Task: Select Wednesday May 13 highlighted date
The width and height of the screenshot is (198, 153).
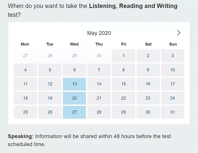Action: click(74, 84)
